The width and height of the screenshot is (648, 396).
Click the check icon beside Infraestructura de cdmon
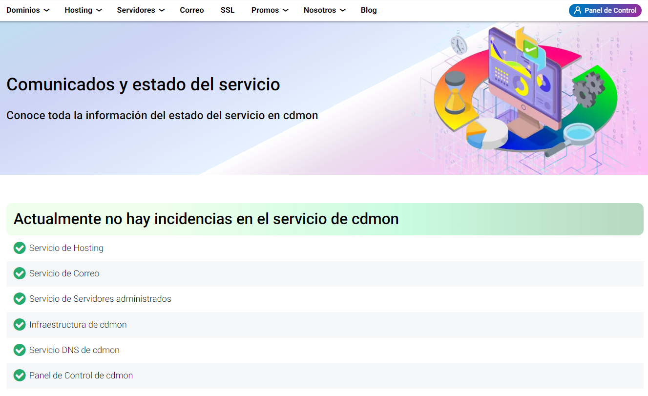coord(20,325)
